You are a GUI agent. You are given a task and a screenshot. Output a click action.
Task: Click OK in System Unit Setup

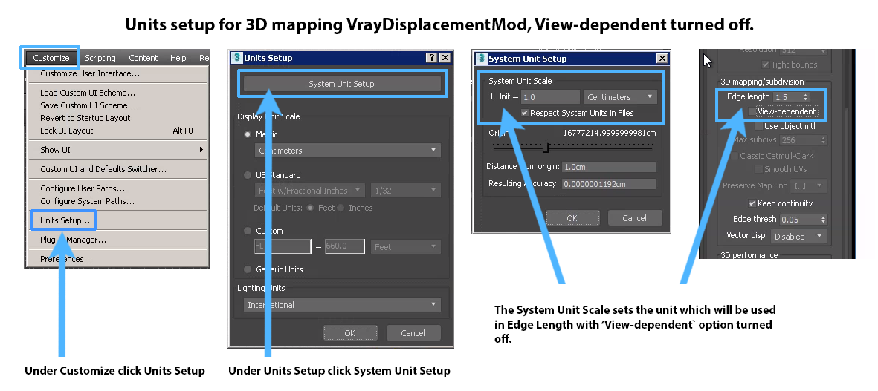572,218
